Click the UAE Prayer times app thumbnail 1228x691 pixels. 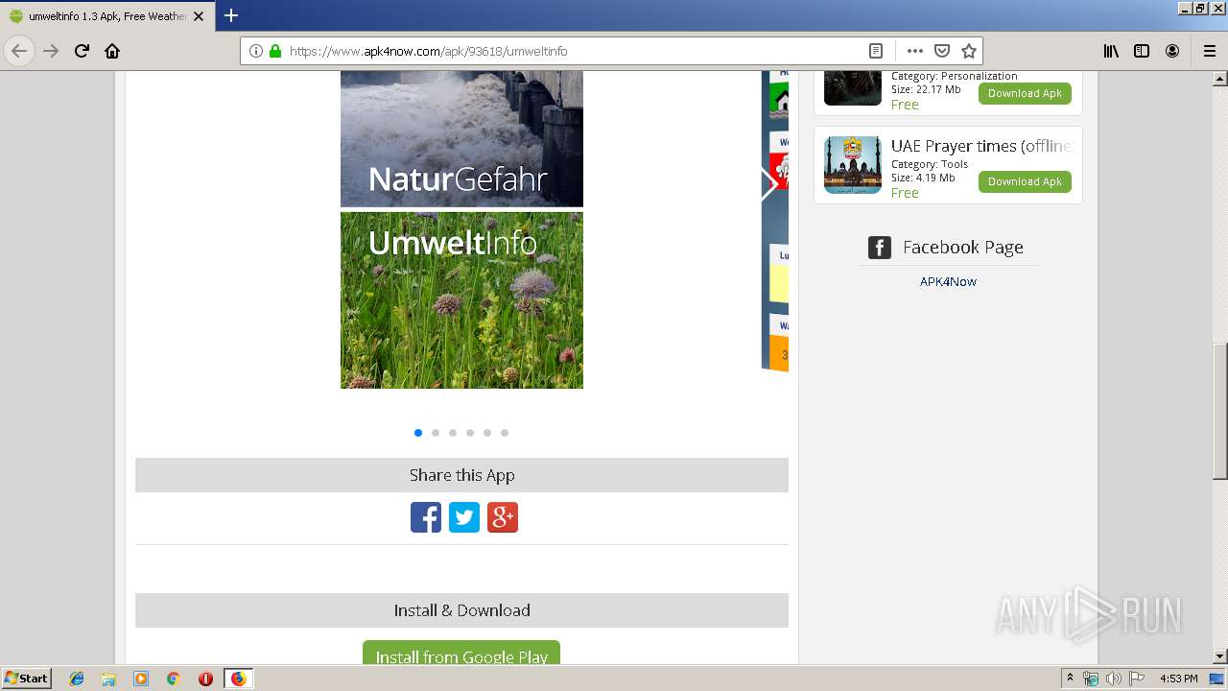[x=853, y=165]
